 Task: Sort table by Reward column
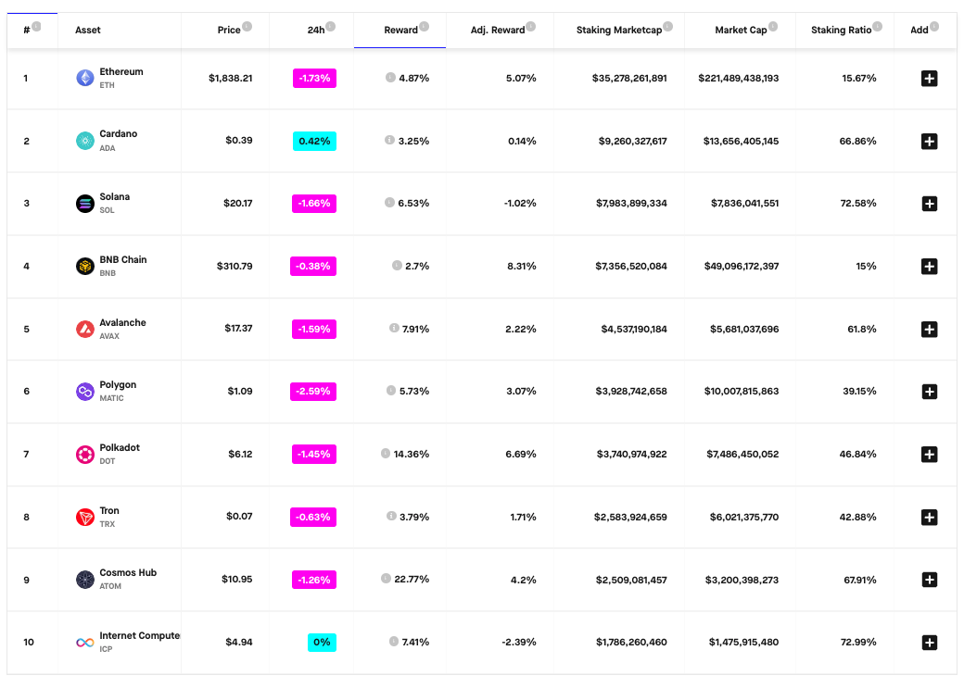click(400, 31)
